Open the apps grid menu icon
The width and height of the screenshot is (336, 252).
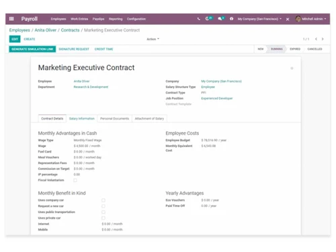point(11,19)
